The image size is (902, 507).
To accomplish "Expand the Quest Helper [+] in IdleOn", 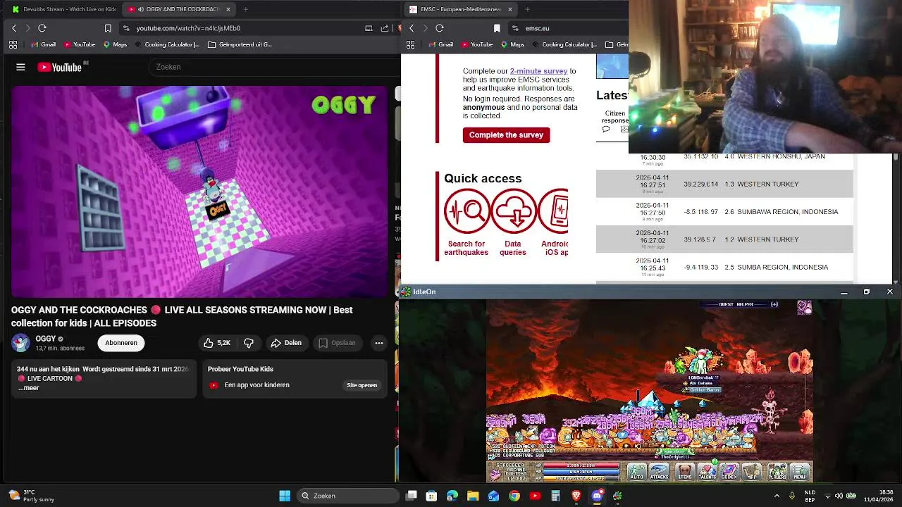I will pos(774,304).
